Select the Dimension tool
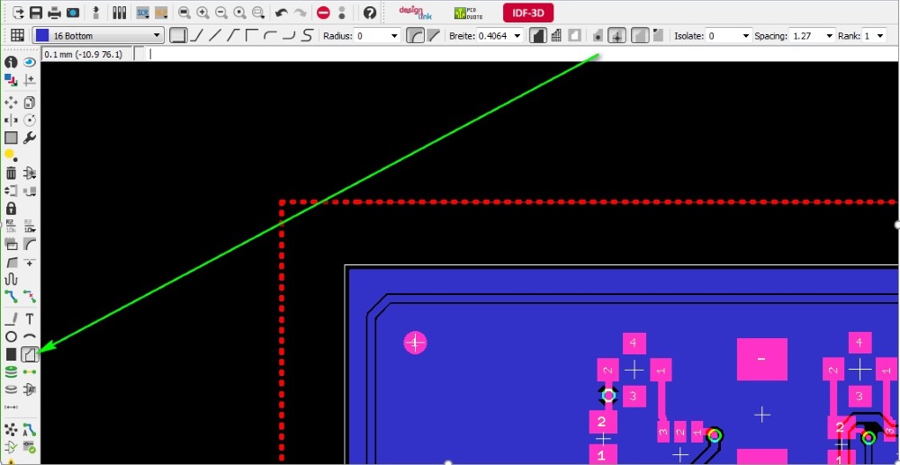 coord(11,407)
